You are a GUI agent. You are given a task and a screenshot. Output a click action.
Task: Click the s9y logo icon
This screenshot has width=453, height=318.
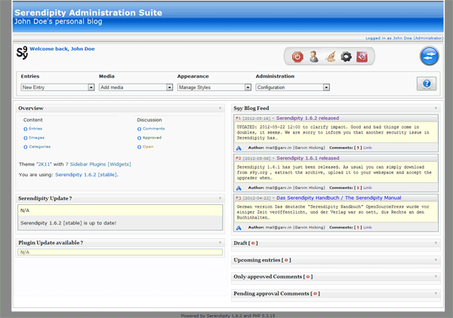(x=22, y=53)
